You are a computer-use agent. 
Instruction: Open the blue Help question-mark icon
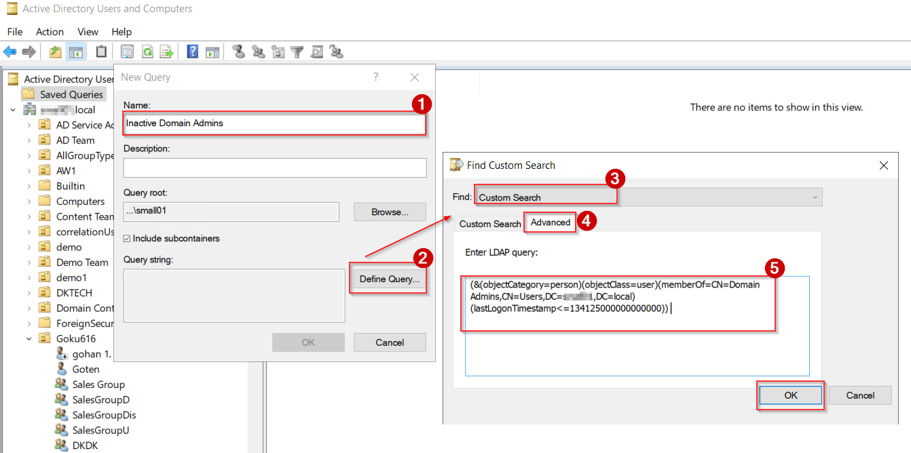tap(193, 52)
